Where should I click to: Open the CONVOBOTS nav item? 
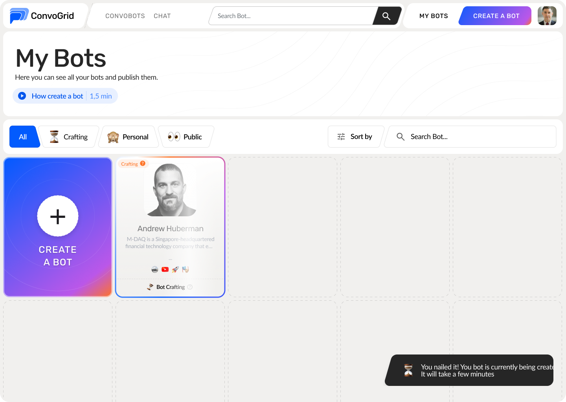pos(125,16)
